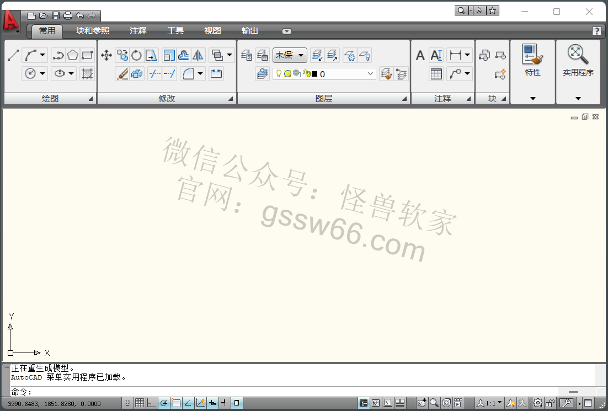
Task: Open the 视图 ribbon tab
Action: (212, 31)
